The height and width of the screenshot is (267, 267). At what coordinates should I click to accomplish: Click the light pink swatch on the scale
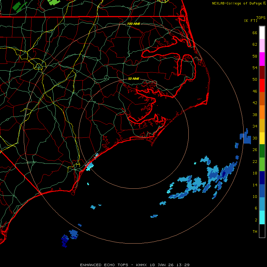coord(262,45)
